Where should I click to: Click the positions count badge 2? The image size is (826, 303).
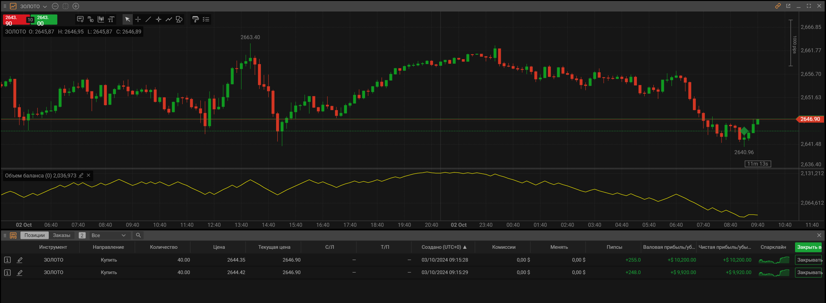[x=82, y=235]
